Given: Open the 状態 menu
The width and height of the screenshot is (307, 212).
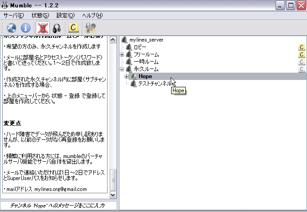Looking at the screenshot, I should (40, 16).
